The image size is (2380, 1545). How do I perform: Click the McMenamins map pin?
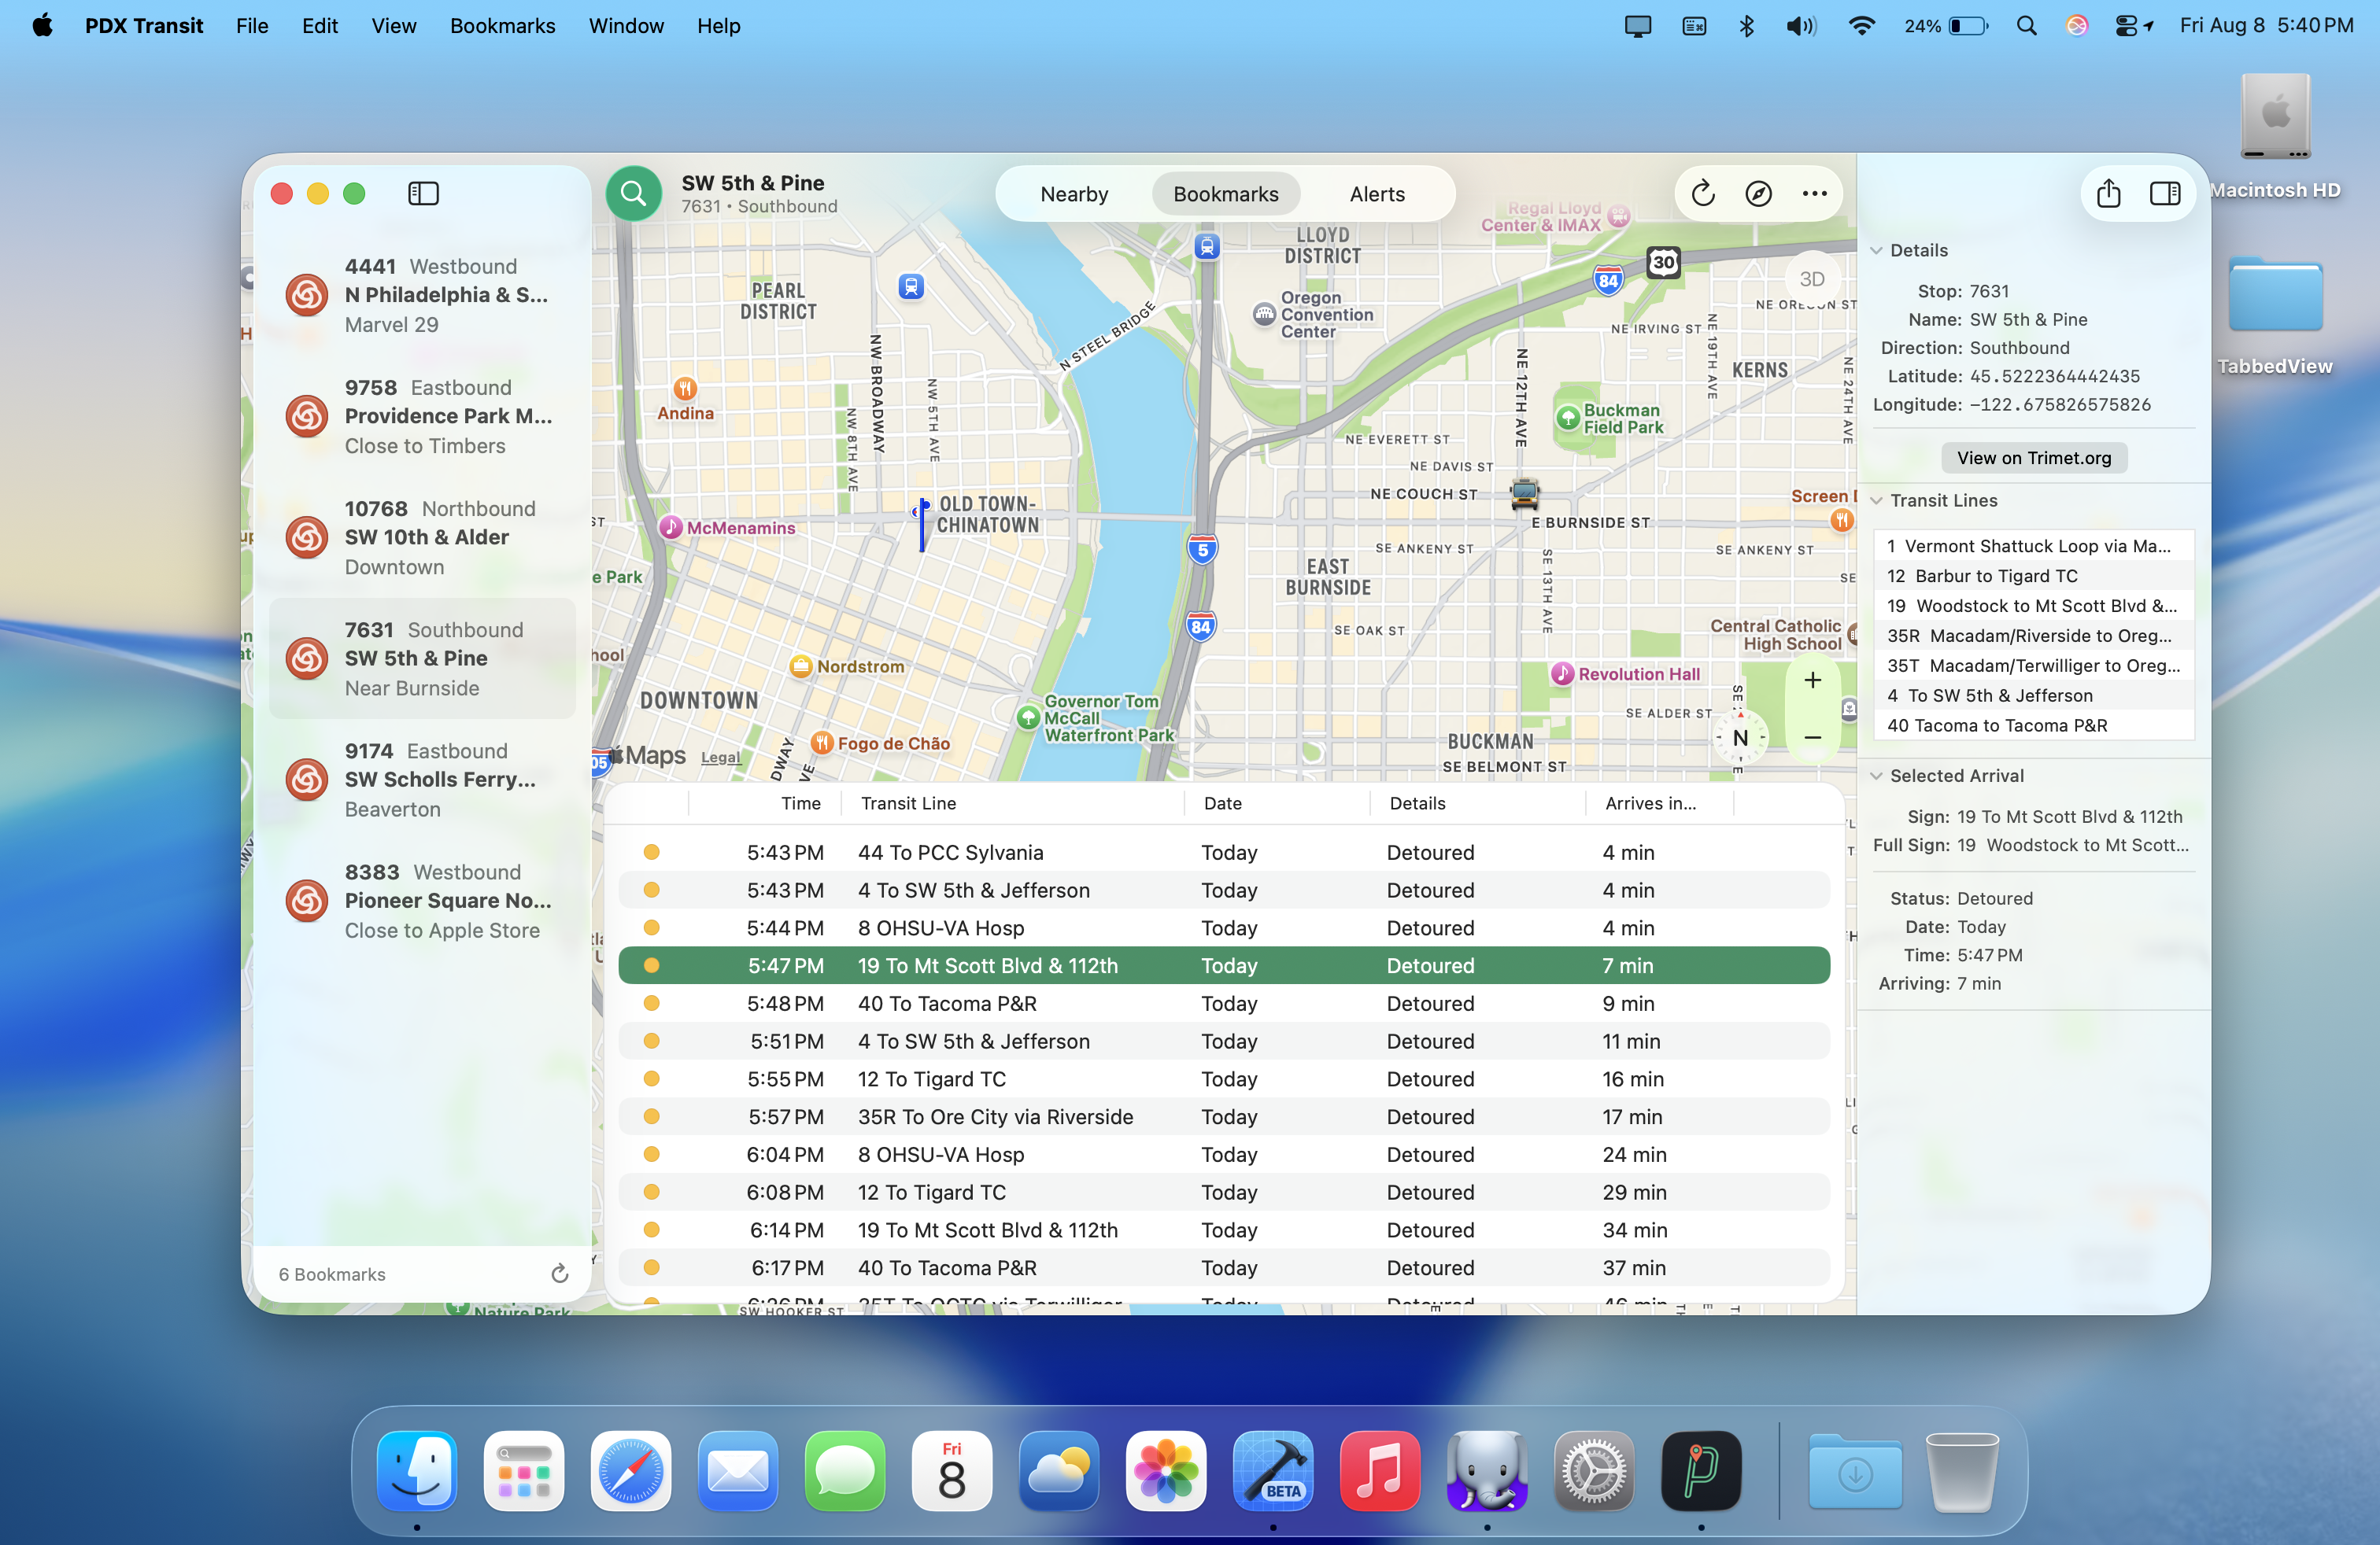click(671, 526)
